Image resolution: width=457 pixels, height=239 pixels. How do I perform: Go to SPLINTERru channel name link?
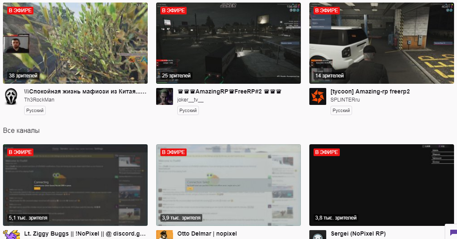click(x=345, y=100)
